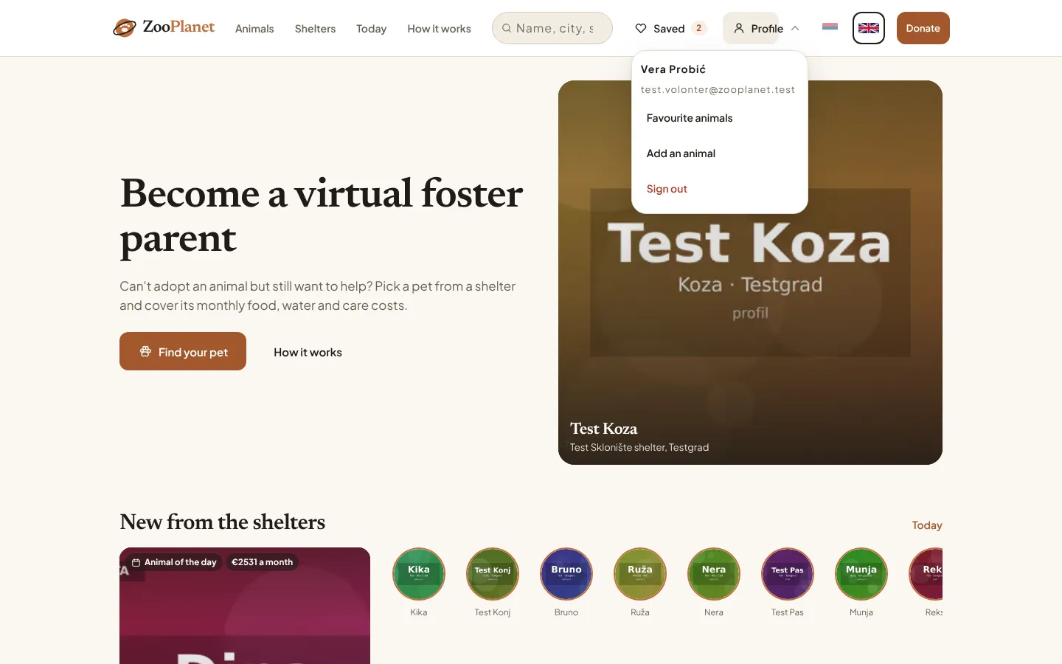The image size is (1062, 664).
Task: Collapse the Profile menu chevron
Action: tap(795, 28)
